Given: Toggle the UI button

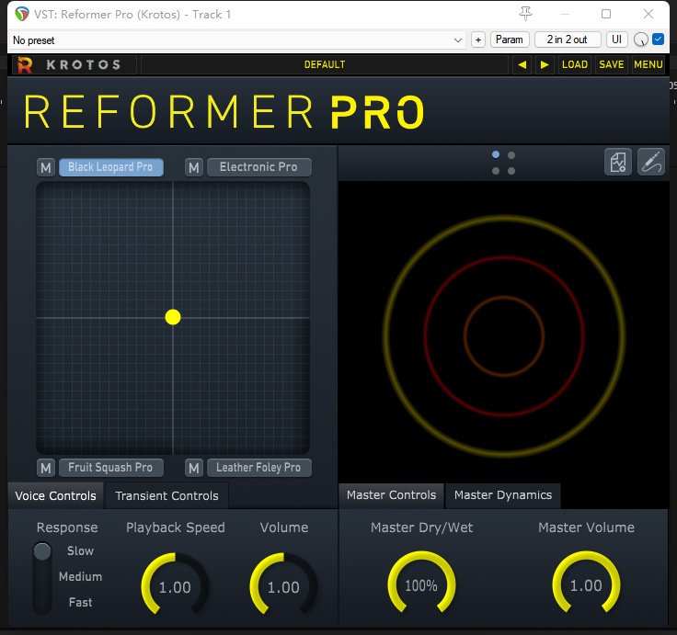Looking at the screenshot, I should point(616,40).
